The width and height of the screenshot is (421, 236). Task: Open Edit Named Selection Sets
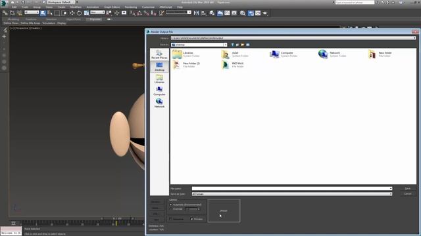coord(161,13)
